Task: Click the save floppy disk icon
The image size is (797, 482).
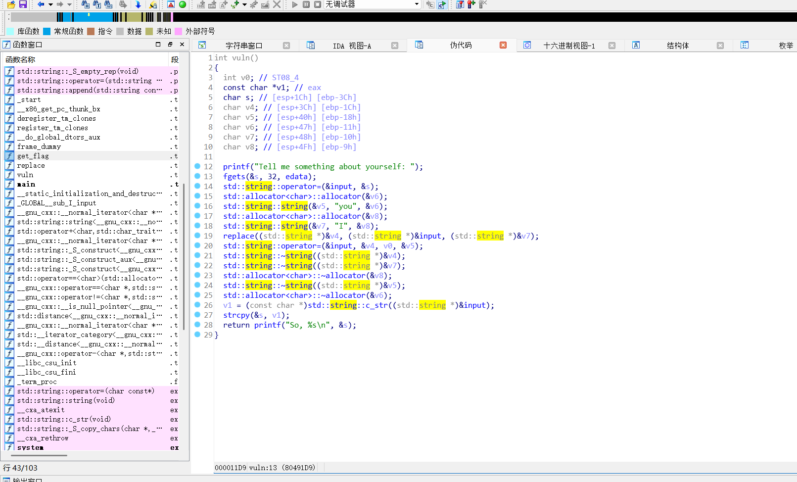Action: 23,4
